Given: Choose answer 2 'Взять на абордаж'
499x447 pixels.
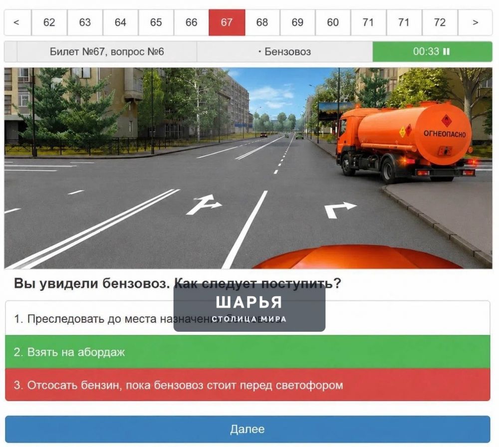Looking at the screenshot, I should click(x=248, y=352).
